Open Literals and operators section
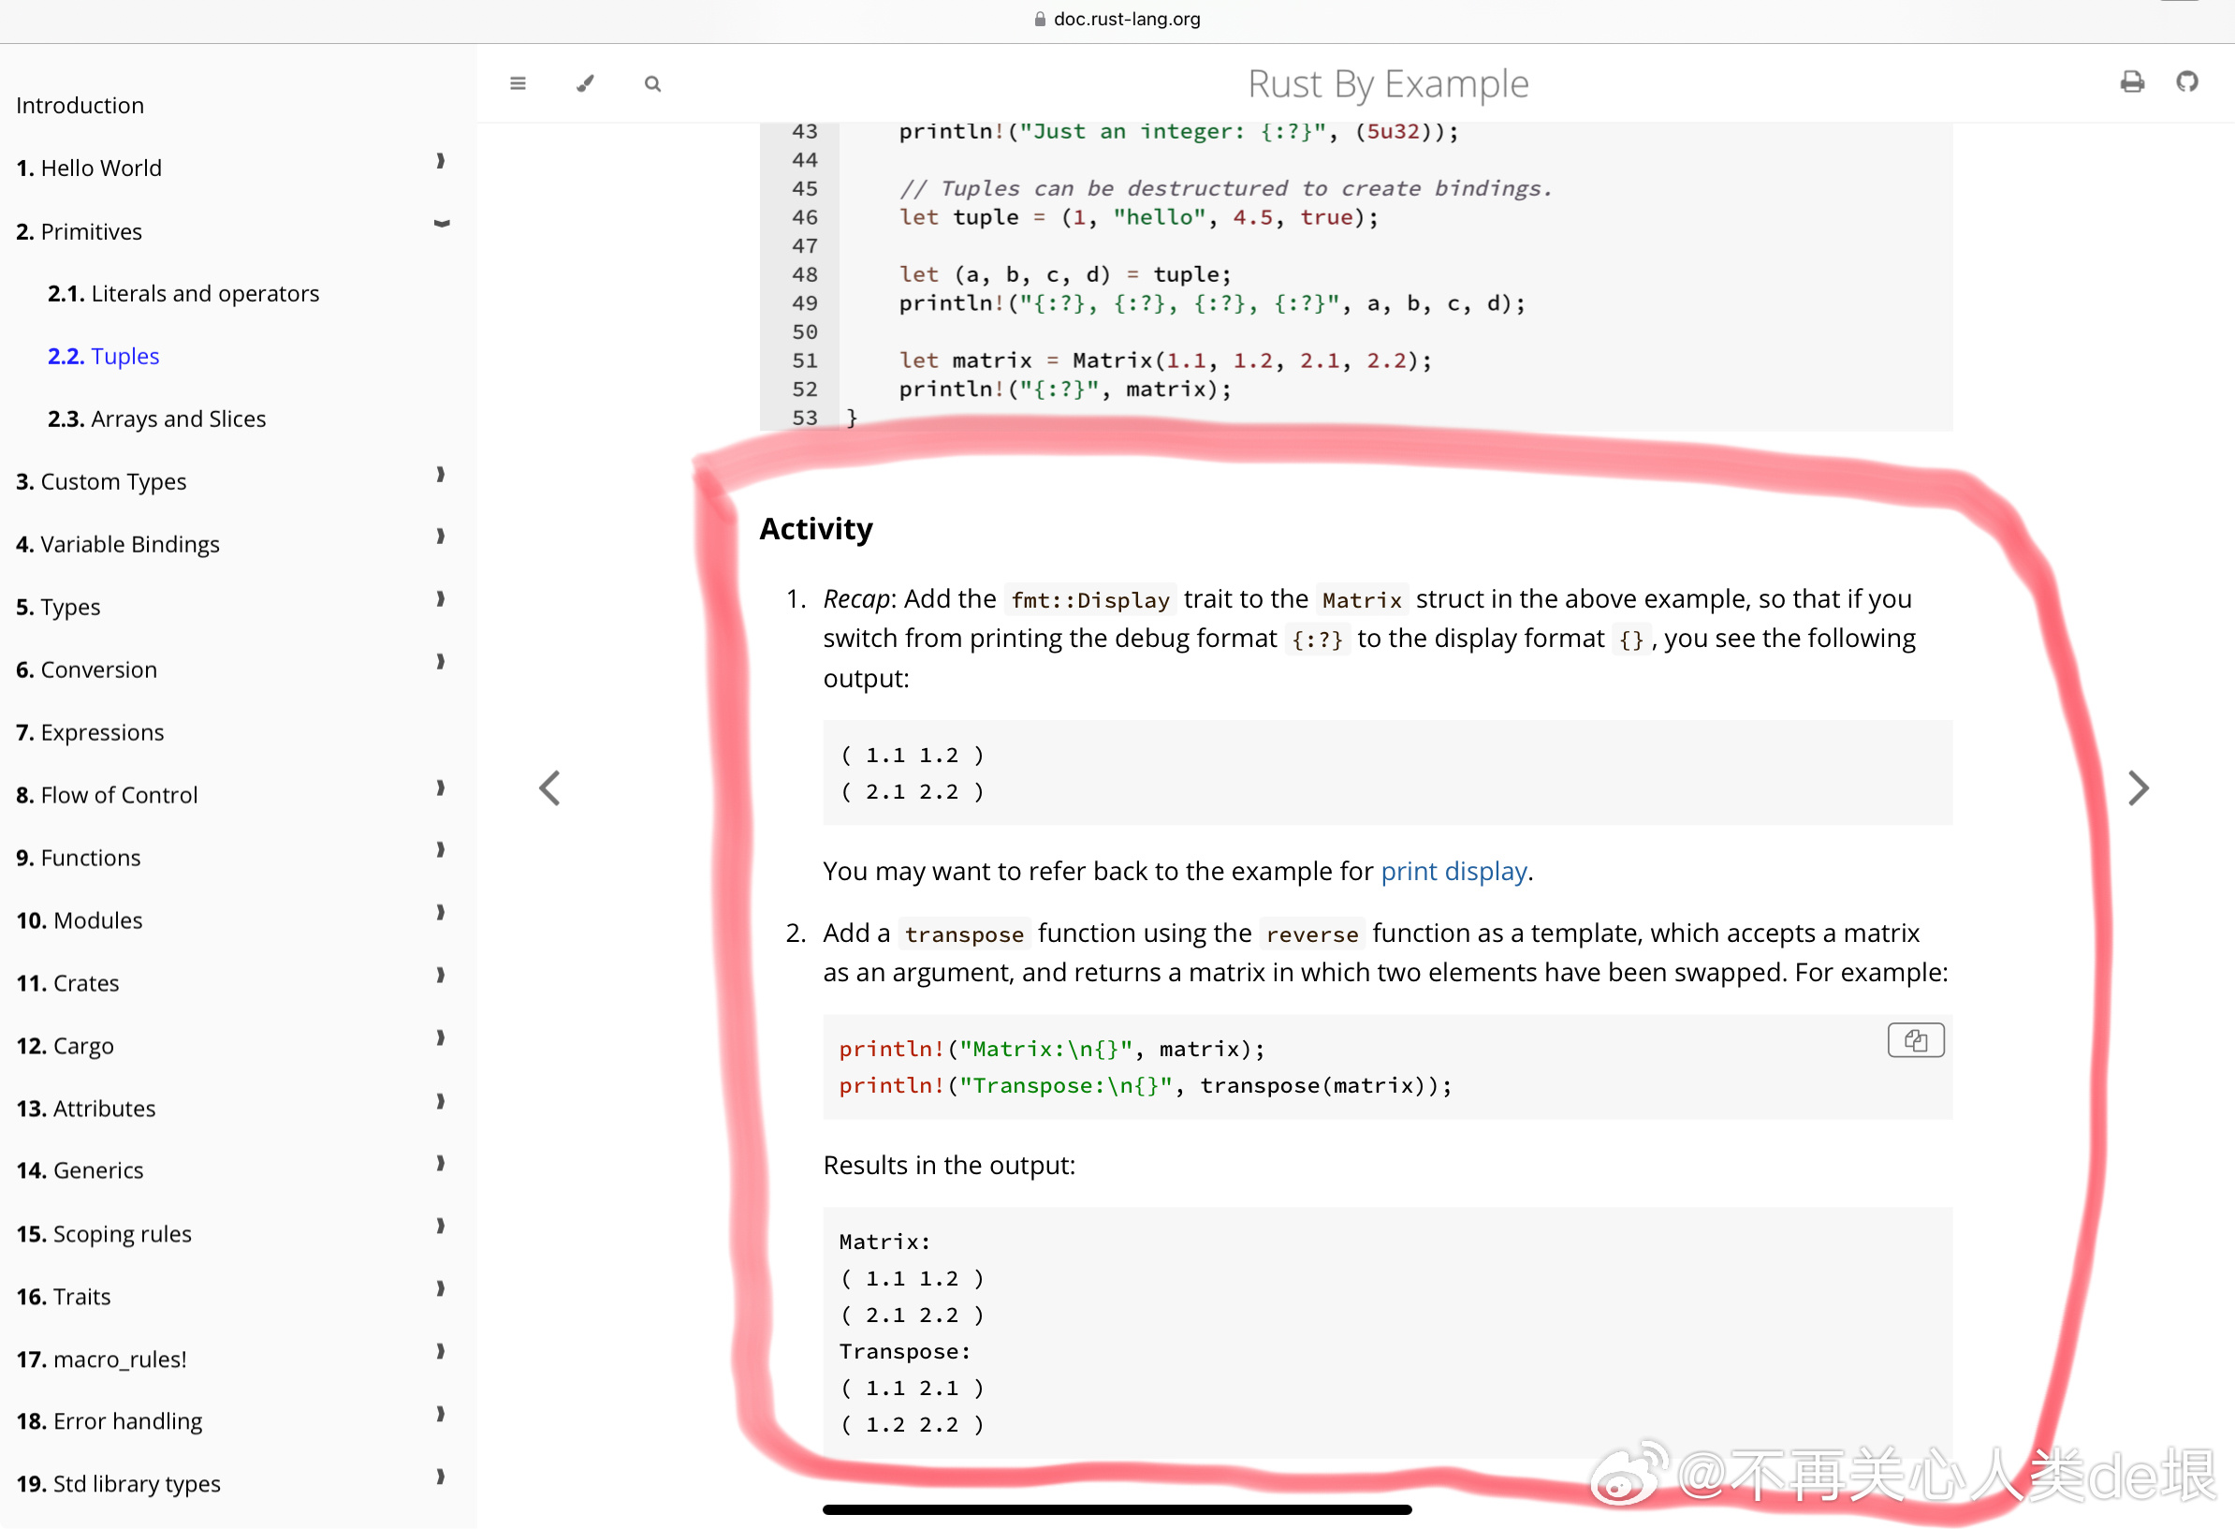2235x1529 pixels. (x=183, y=293)
